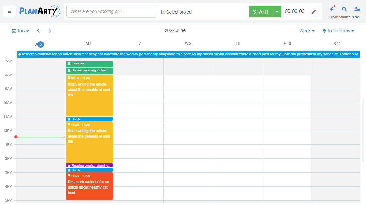Image resolution: width=366 pixels, height=205 pixels.
Task: Open the Exercise event
Action: [x=89, y=64]
